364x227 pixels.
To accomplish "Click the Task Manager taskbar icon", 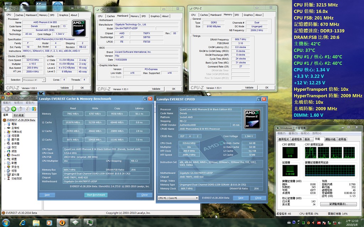I will point(89,223).
